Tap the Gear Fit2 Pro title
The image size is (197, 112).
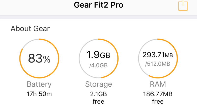pyautogui.click(x=98, y=5)
